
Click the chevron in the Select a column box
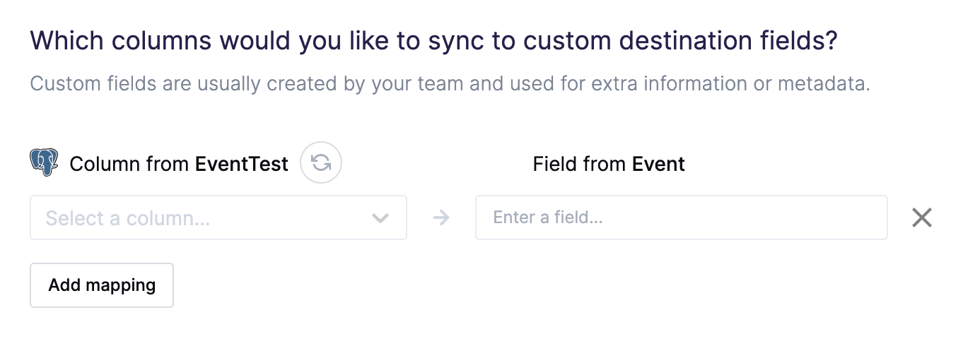tap(380, 218)
